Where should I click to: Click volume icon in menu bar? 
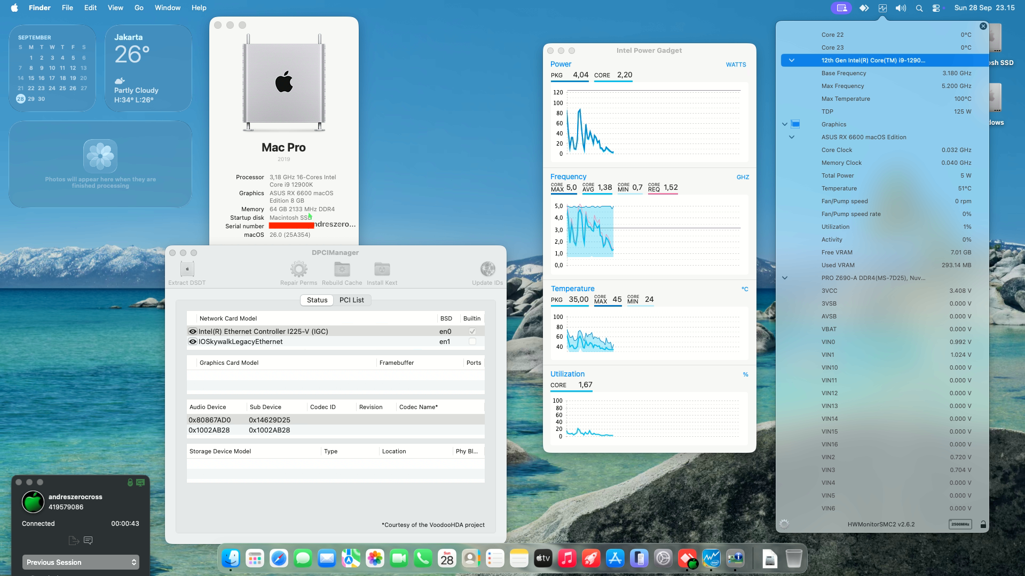[901, 8]
